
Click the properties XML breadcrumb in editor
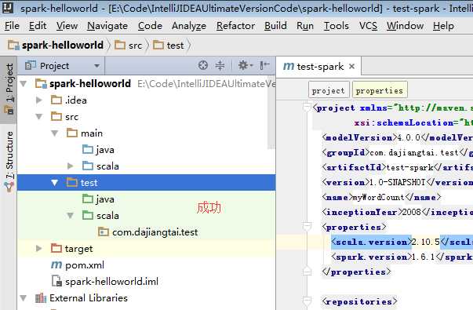(380, 90)
